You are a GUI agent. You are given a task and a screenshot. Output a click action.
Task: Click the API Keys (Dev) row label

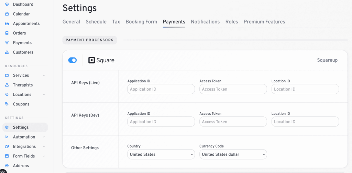click(x=85, y=115)
